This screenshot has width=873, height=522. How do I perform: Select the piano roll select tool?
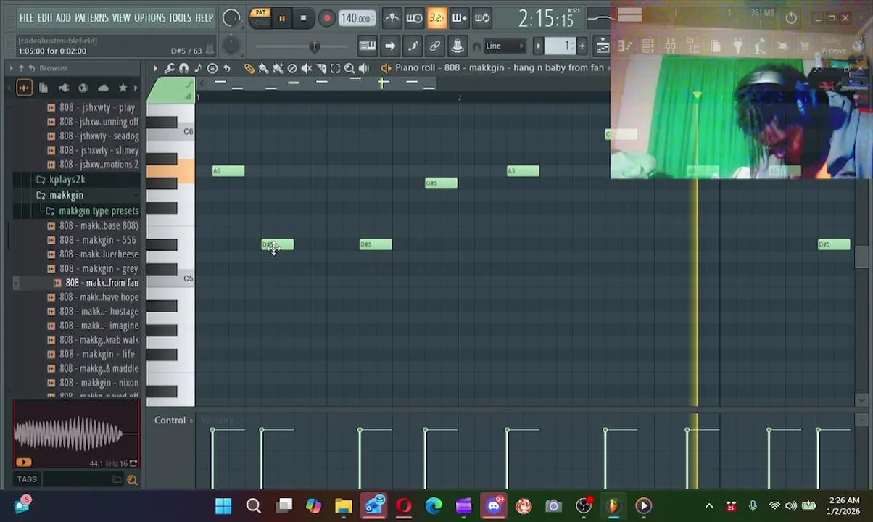(335, 68)
